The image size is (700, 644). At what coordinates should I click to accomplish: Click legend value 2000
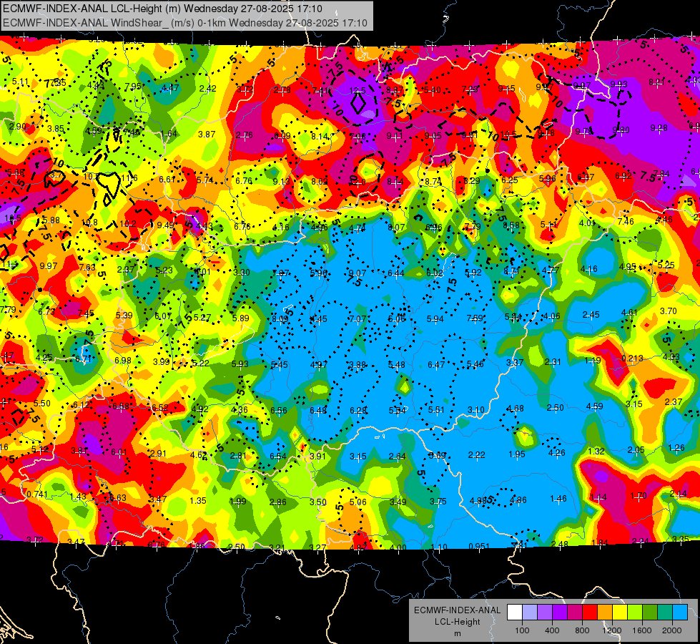tap(672, 630)
